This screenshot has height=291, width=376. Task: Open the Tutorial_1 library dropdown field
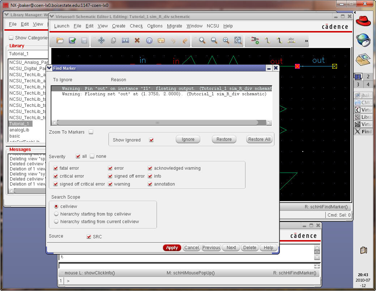tap(27, 54)
